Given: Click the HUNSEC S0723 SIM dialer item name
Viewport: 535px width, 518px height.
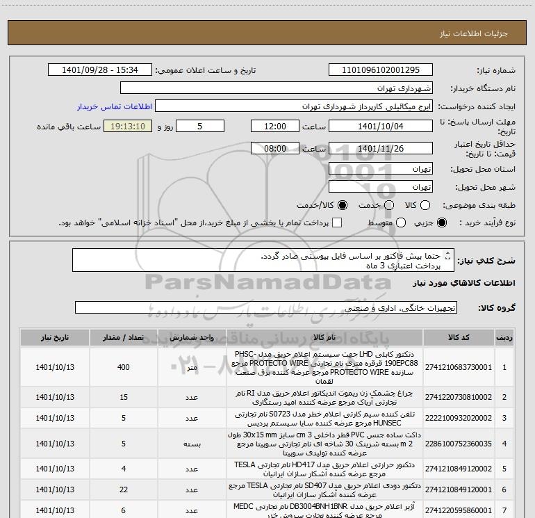Looking at the screenshot, I should (x=324, y=419).
